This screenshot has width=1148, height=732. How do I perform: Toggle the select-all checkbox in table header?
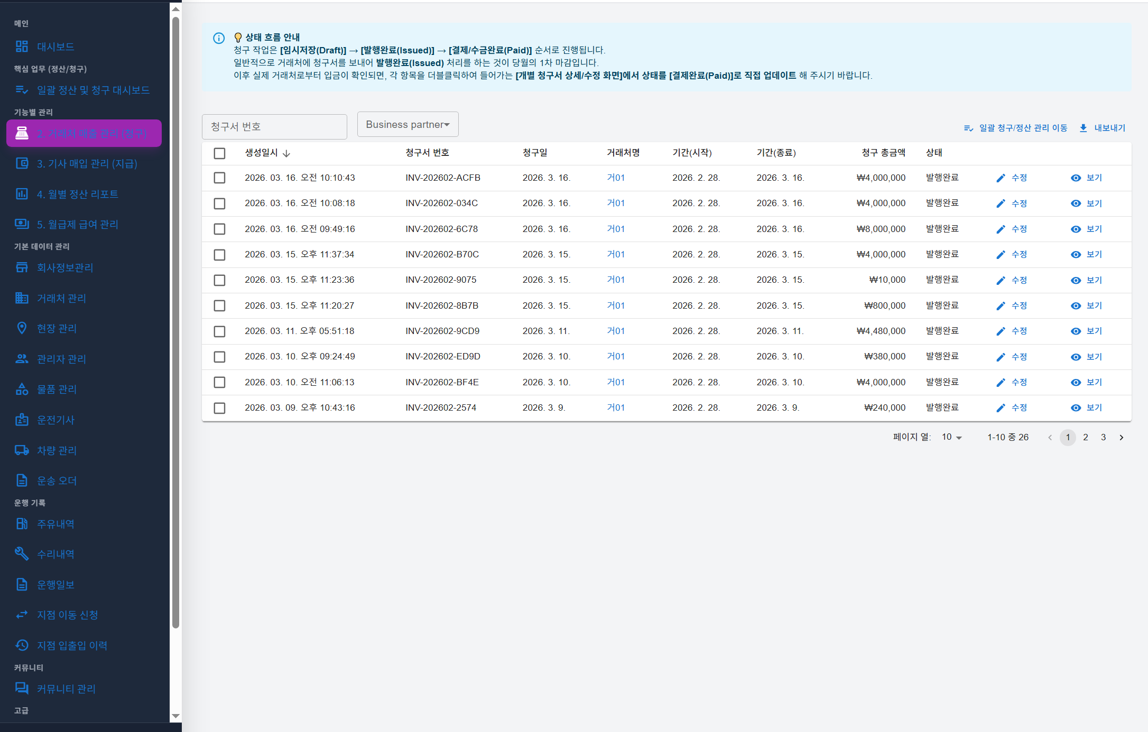click(219, 153)
